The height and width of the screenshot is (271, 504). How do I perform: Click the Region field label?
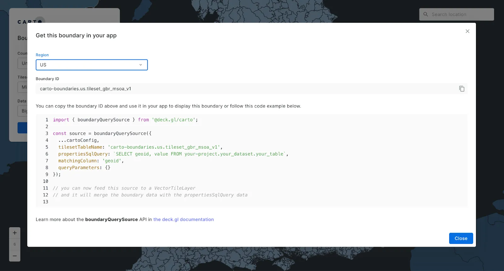click(x=42, y=55)
